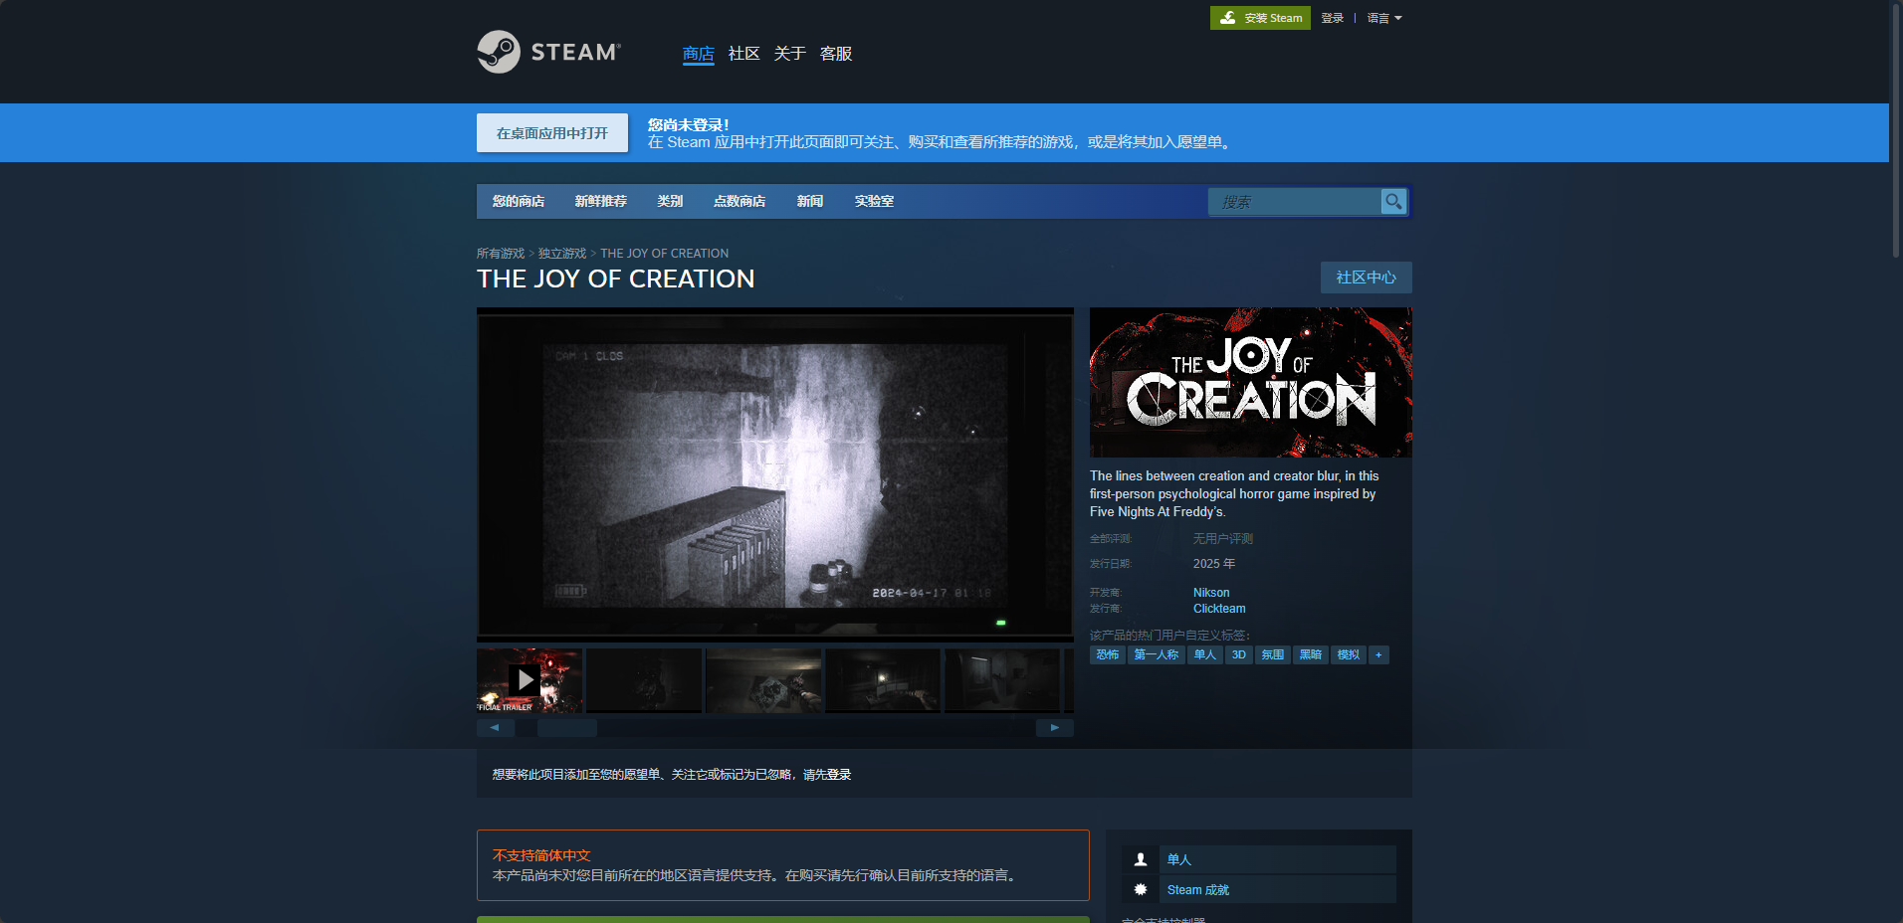The height and width of the screenshot is (923, 1903).
Task: Select the 恐怖 horror tag
Action: point(1107,654)
